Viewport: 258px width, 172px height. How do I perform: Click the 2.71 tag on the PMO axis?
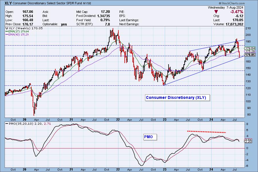[x=248, y=140]
